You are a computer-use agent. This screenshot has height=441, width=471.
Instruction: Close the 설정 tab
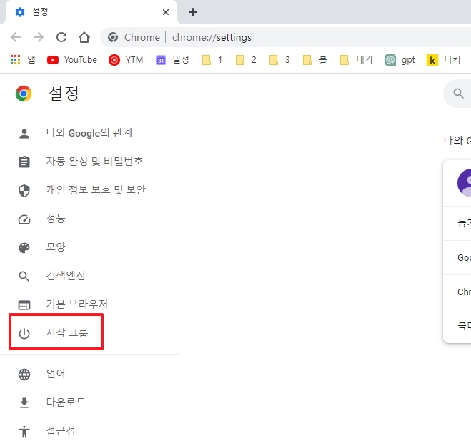click(166, 12)
